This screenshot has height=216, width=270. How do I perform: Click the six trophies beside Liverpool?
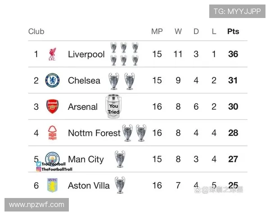click(124, 54)
